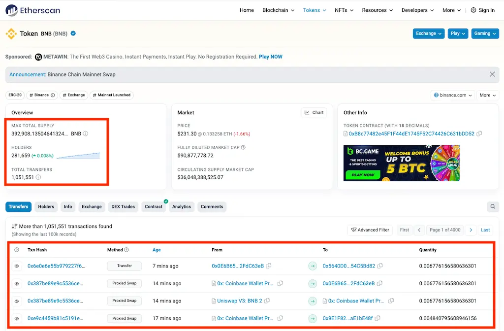Expand the Resources menu
The height and width of the screenshot is (331, 504).
[378, 10]
